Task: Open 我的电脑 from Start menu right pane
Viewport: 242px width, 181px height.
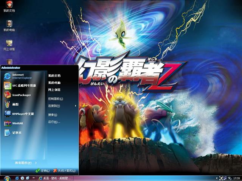Action: click(54, 83)
